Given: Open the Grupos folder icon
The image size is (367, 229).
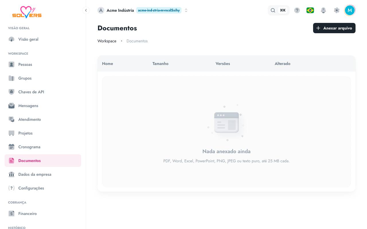Looking at the screenshot, I should point(11,78).
